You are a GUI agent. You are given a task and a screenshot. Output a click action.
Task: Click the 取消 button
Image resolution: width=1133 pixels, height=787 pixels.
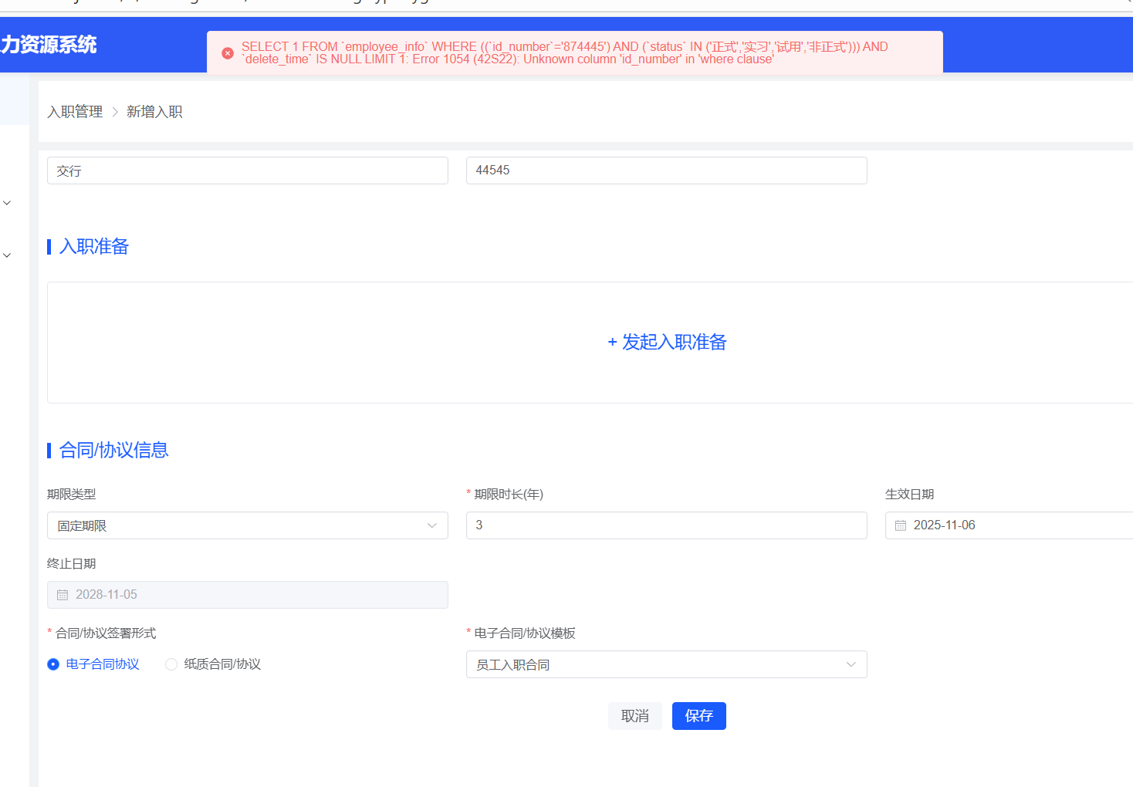[635, 716]
